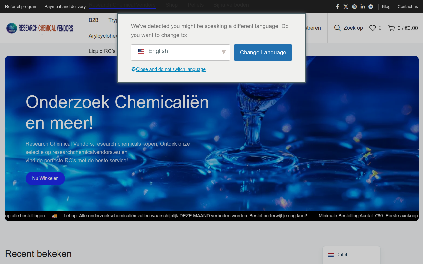Click the Recent bekeken heading
Viewport: 423px width, 264px height.
(x=38, y=254)
